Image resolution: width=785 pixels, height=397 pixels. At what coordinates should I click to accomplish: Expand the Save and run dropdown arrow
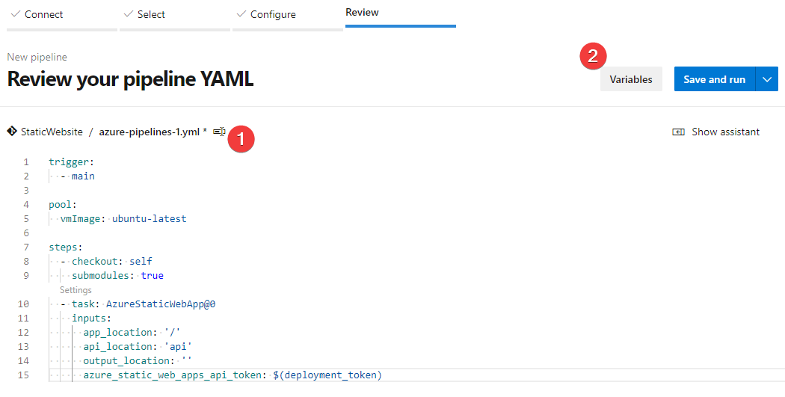coord(767,79)
